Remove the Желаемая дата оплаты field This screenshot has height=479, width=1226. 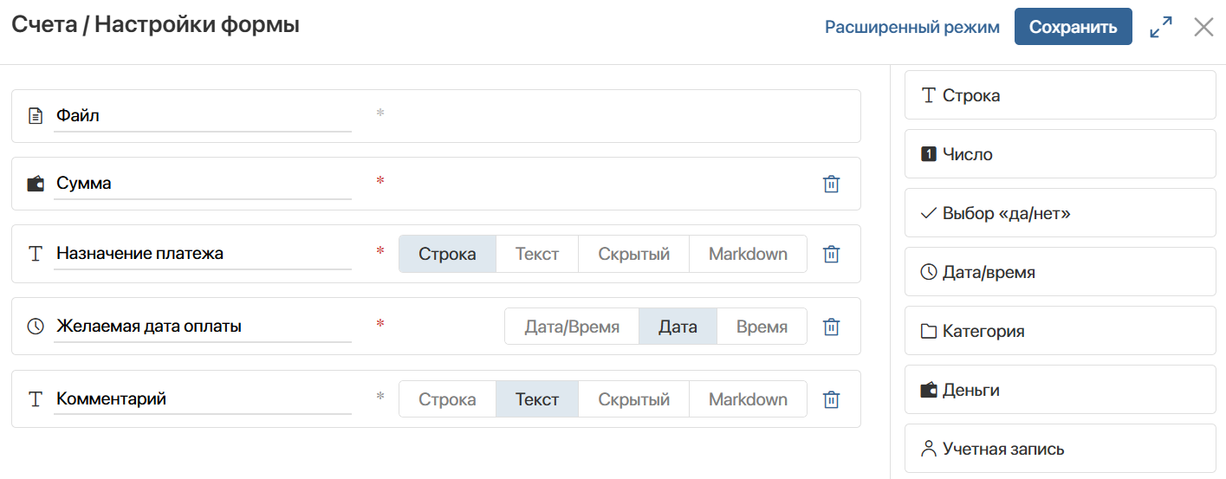pos(831,327)
